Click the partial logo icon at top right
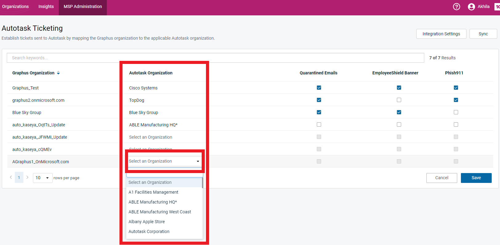500x245 pixels. (x=497, y=6)
